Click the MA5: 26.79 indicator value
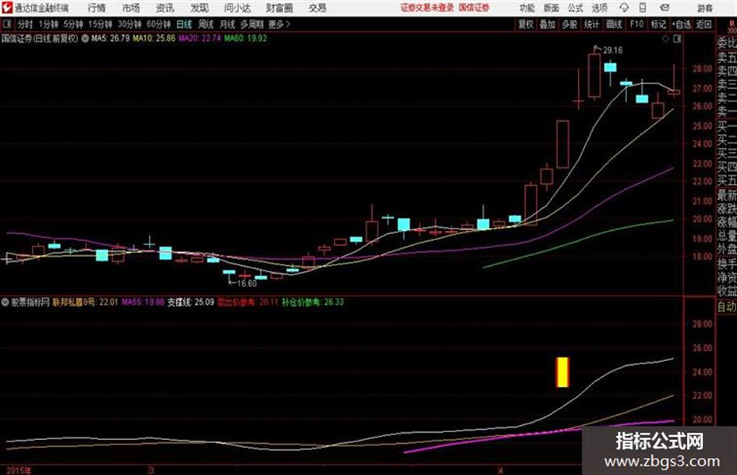Screen dimensions: 737x475 point(111,38)
